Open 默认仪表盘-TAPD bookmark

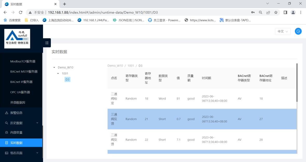coord(235,20)
